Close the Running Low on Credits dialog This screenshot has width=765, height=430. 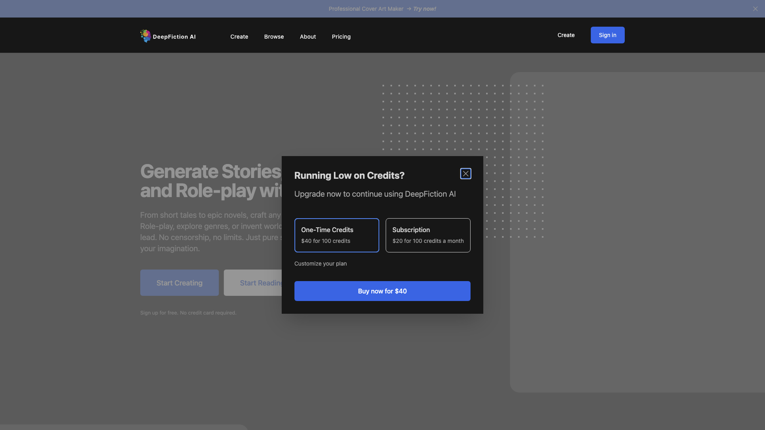[465, 174]
